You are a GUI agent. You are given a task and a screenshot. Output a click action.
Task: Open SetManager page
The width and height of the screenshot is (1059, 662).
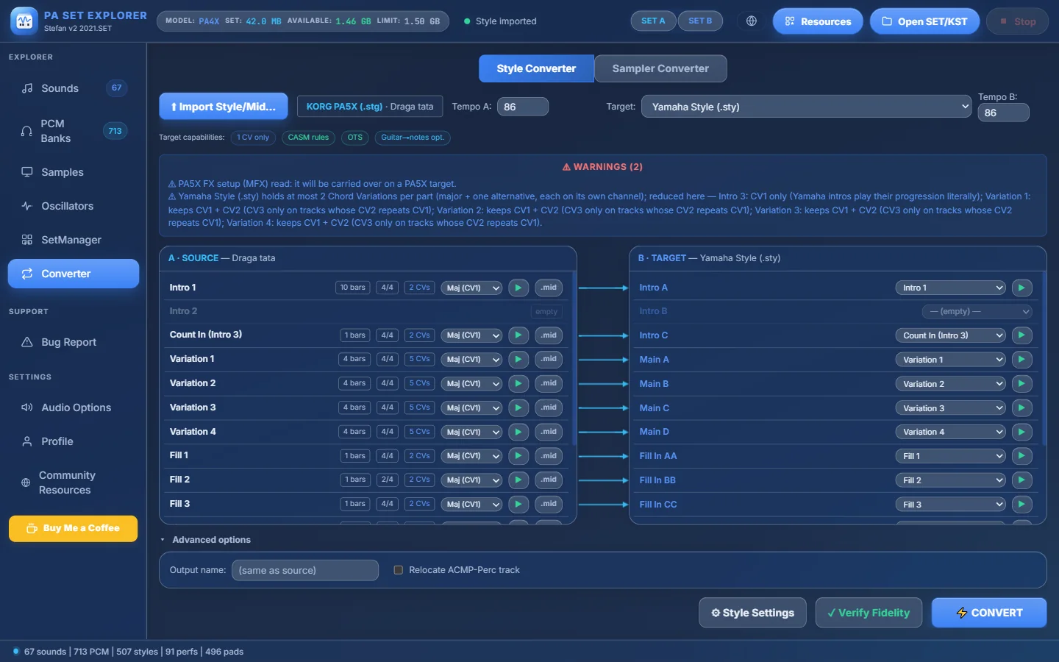click(x=74, y=240)
